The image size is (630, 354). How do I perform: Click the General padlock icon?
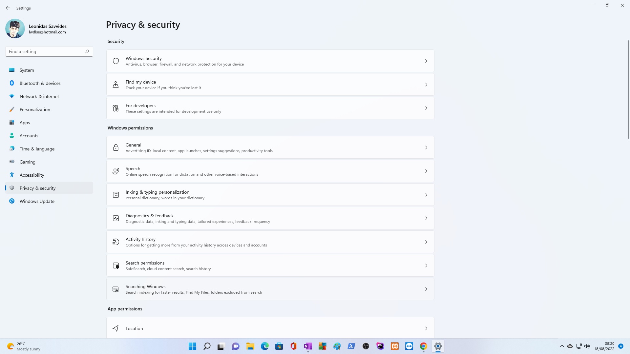click(x=115, y=147)
